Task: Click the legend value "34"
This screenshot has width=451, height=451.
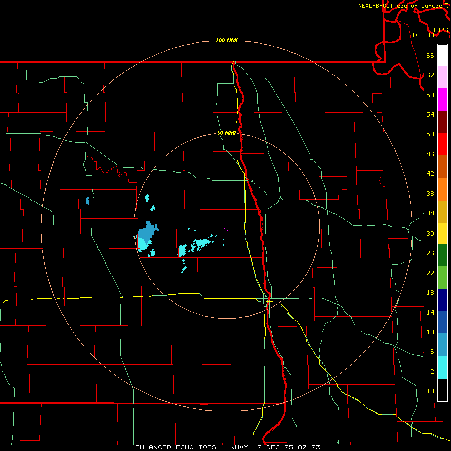Action: coord(430,213)
